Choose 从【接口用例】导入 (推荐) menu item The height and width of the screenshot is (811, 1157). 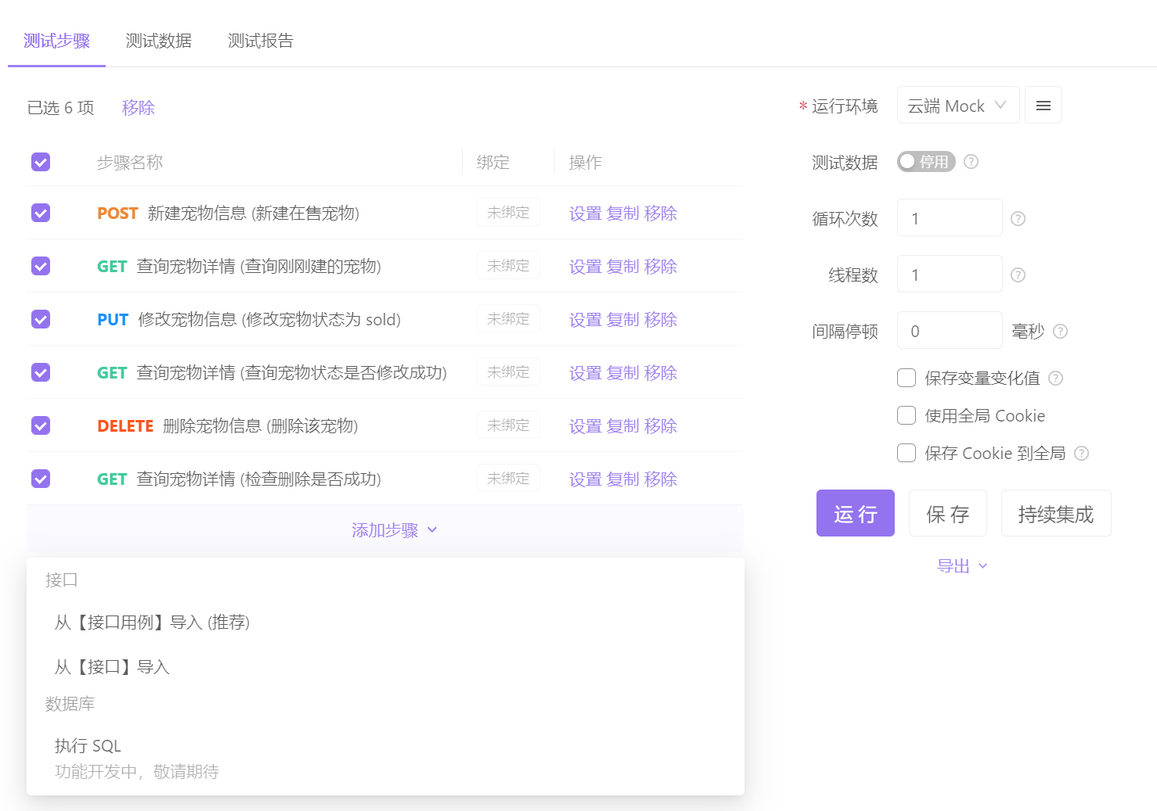385,623
